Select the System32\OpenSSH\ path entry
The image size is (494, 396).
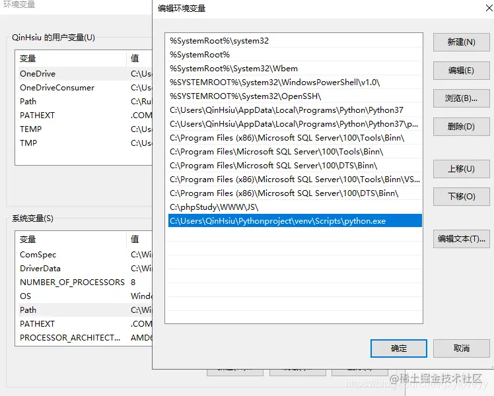[x=295, y=96]
